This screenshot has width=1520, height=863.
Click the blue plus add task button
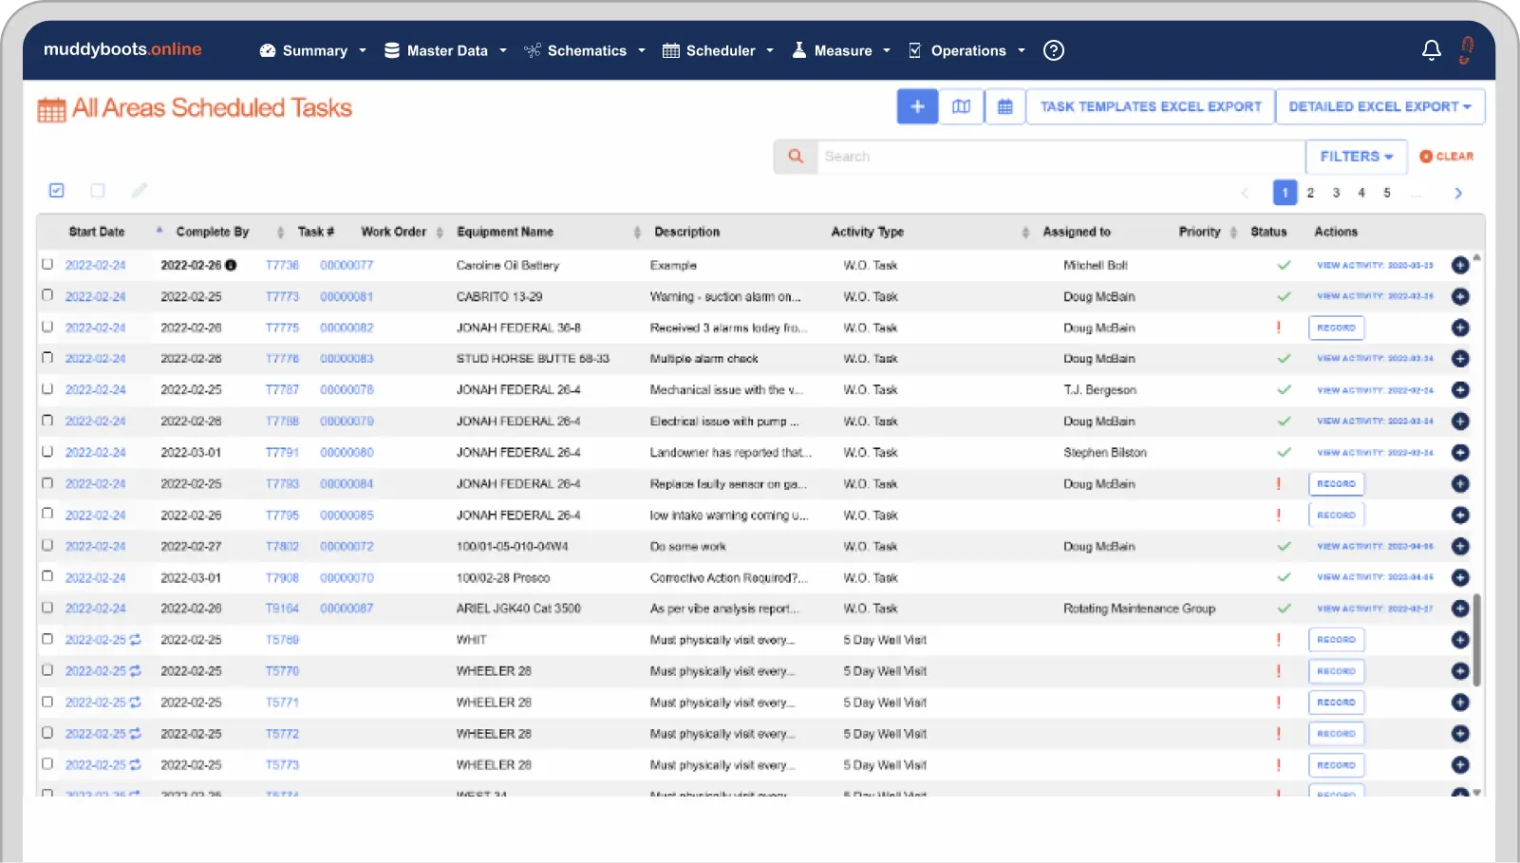click(917, 107)
